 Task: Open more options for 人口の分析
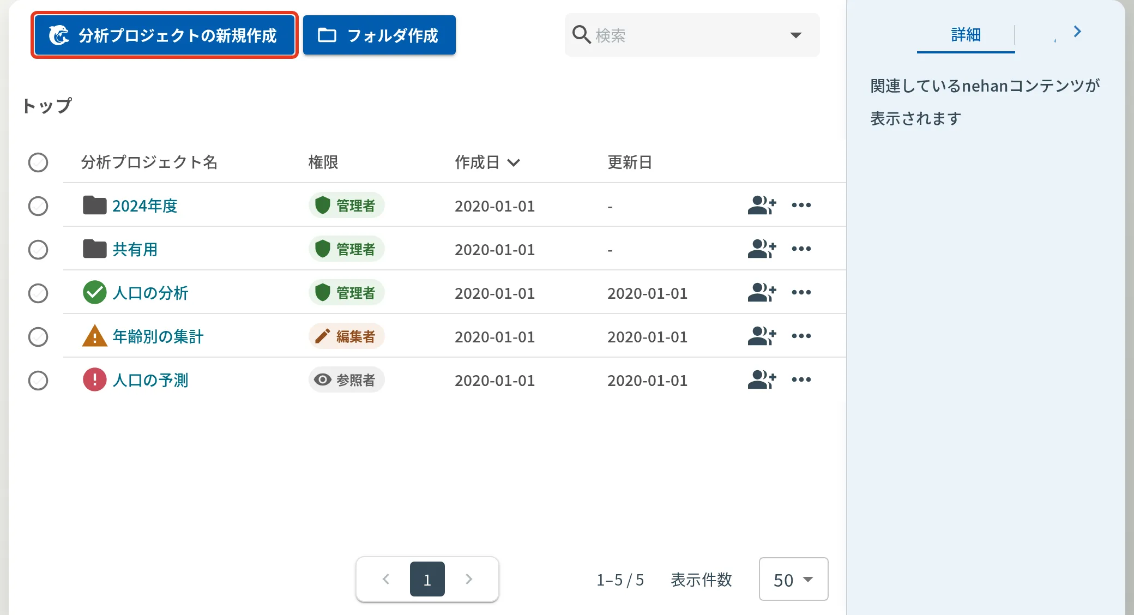(801, 293)
